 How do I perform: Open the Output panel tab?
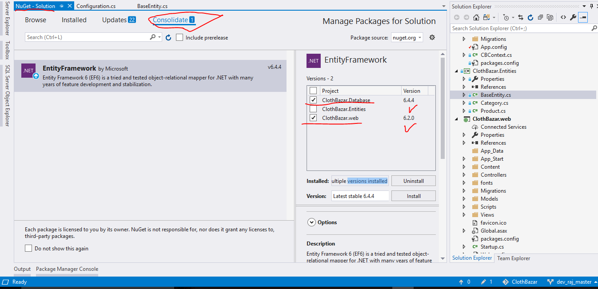[22, 269]
